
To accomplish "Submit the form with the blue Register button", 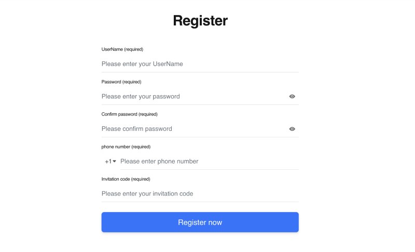I will point(200,223).
